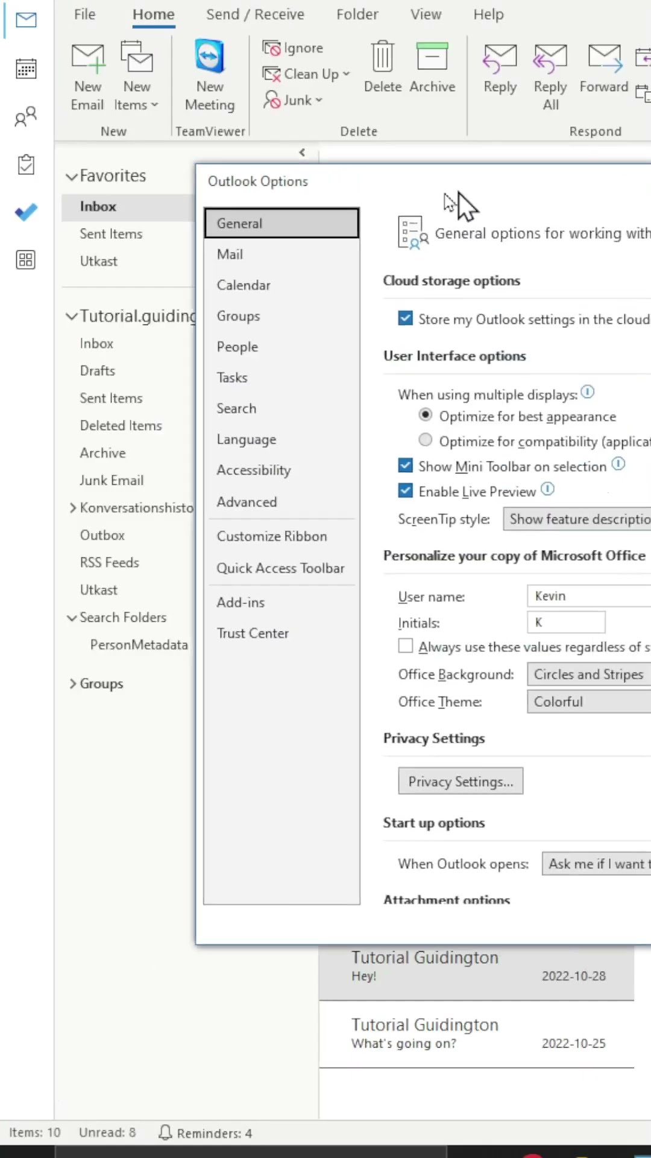Select Optimize for compatibility radio button
This screenshot has width=651, height=1158.
point(426,440)
